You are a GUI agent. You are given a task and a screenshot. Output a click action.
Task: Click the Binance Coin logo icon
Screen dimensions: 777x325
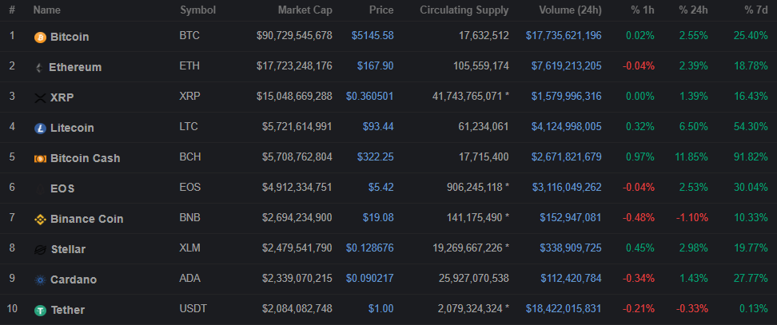(40, 219)
